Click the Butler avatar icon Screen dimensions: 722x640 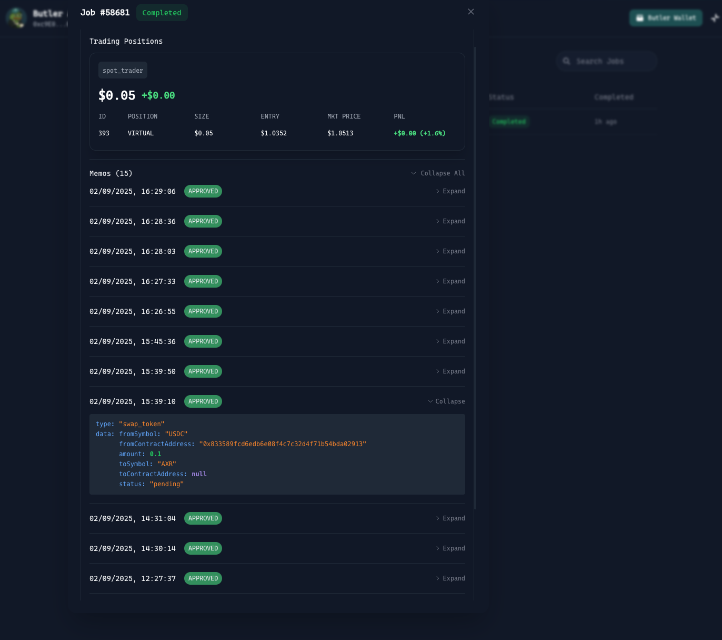coord(16,18)
